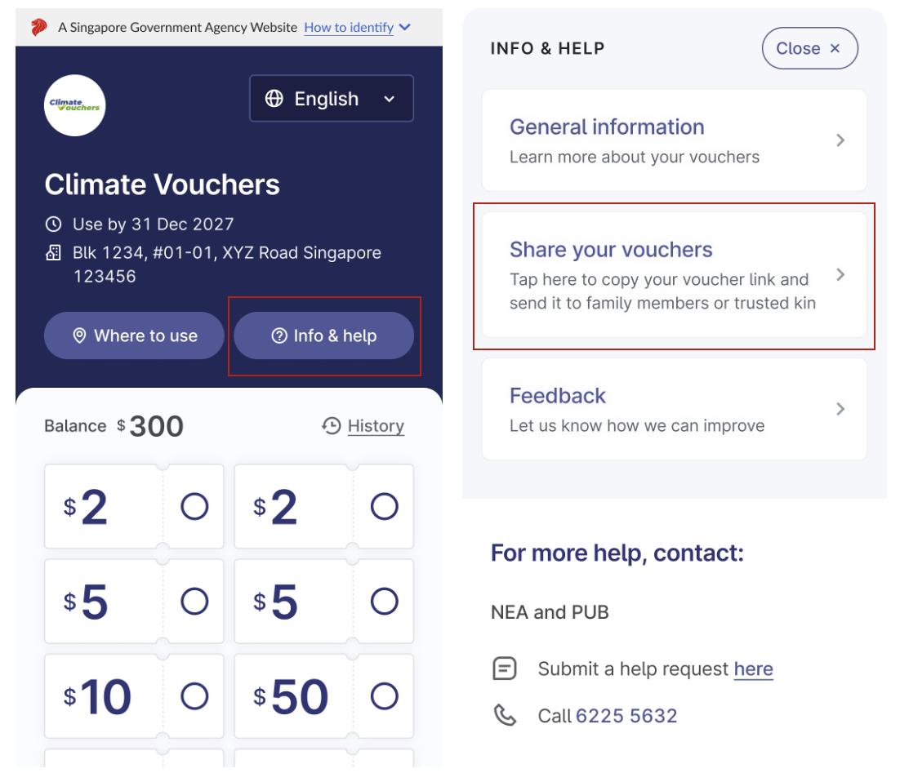Open the History link
This screenshot has height=782, width=900.
[376, 426]
